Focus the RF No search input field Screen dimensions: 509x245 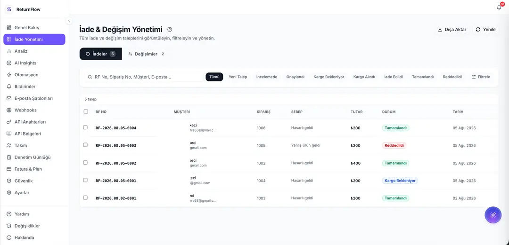[145, 77]
